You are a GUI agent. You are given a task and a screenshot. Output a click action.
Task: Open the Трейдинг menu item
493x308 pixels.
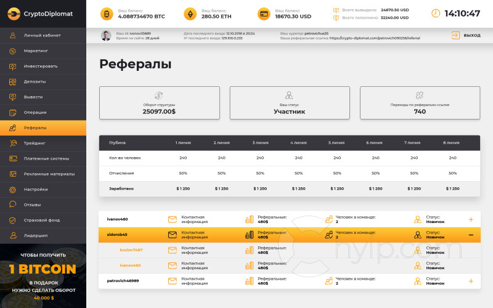[43, 144]
